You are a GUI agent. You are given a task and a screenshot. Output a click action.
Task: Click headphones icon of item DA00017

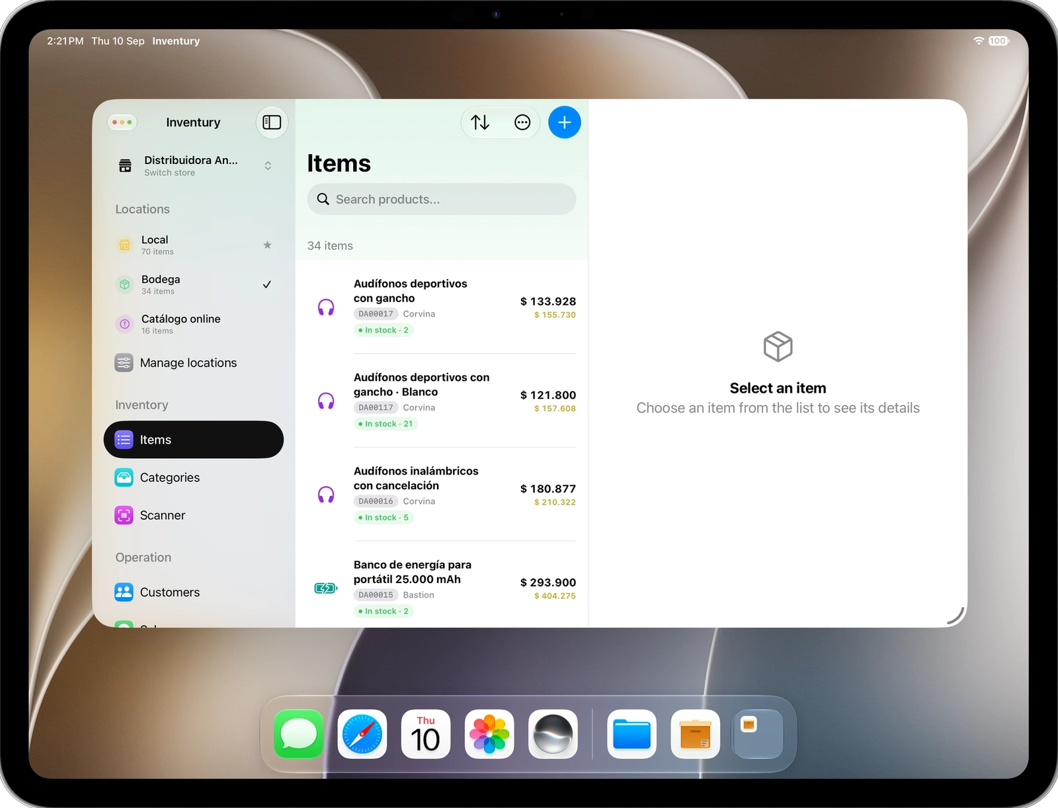click(x=326, y=307)
